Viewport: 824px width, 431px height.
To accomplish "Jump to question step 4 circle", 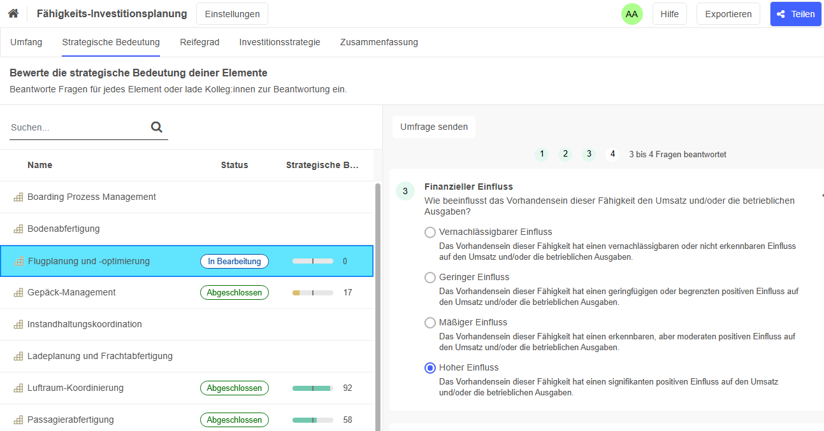I will 612,154.
